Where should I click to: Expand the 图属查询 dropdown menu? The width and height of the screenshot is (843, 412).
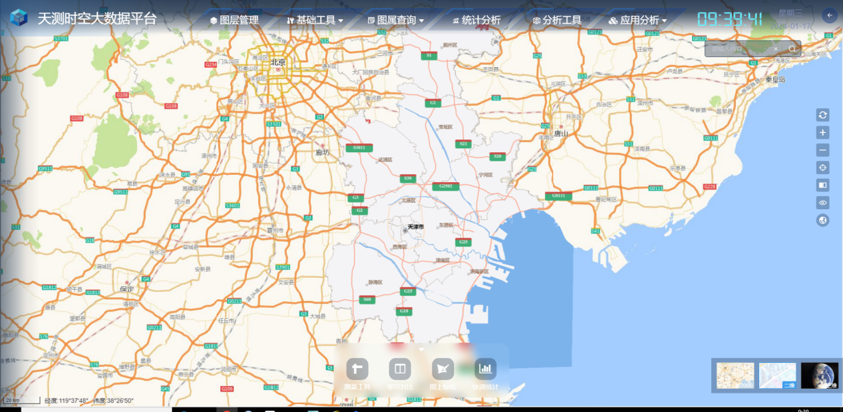[395, 20]
